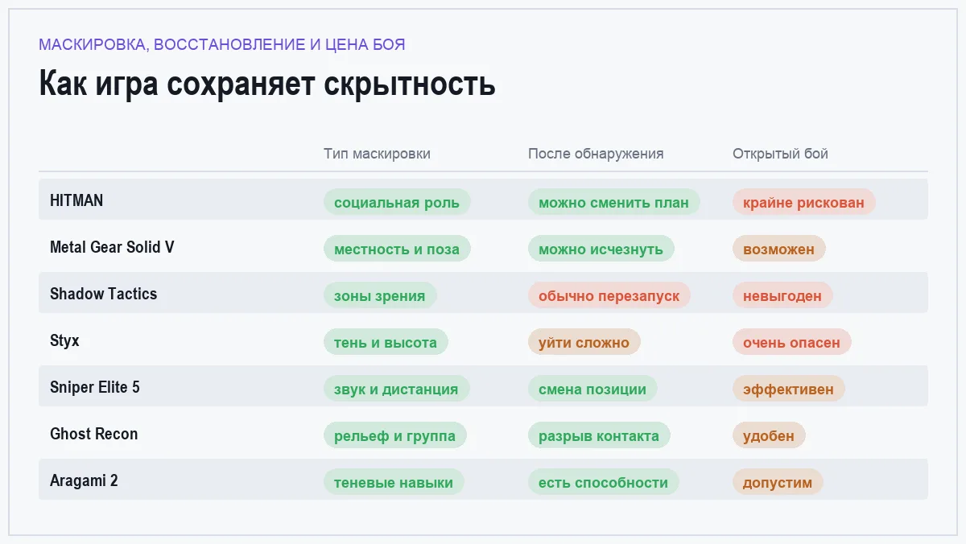
Task: Select the 'допустим' tag
Action: [778, 482]
